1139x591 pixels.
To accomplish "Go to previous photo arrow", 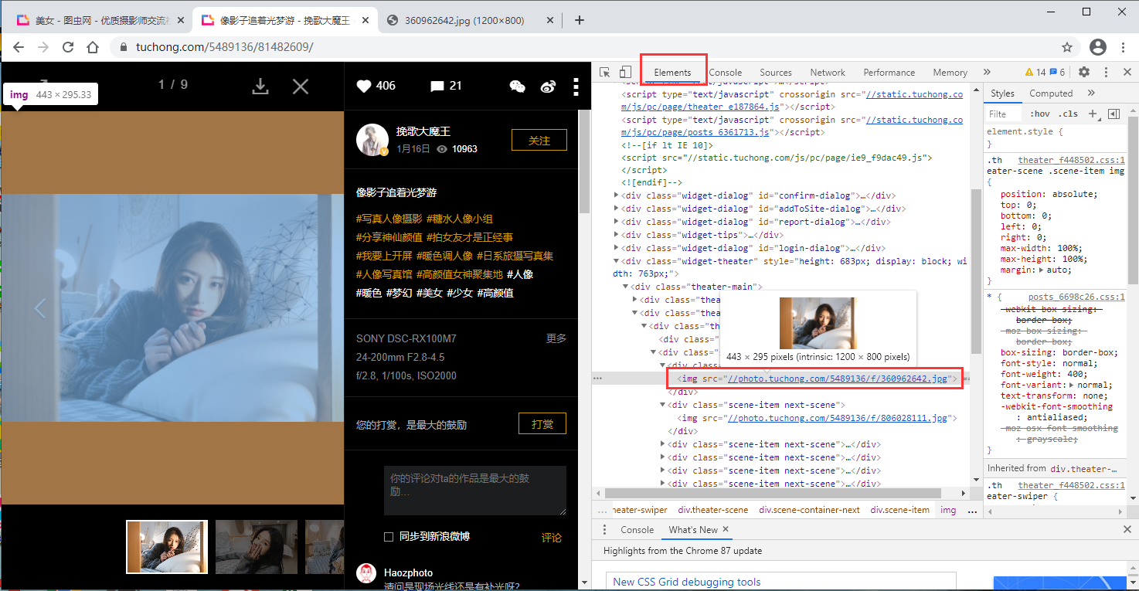I will 39,308.
